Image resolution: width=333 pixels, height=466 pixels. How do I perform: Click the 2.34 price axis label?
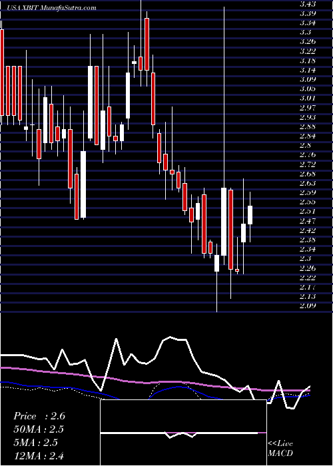tap(308, 249)
